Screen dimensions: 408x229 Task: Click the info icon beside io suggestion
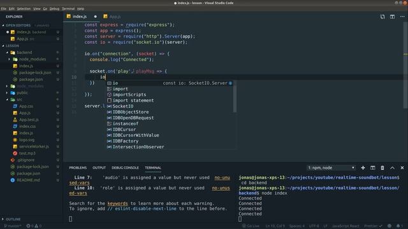coord(230,83)
